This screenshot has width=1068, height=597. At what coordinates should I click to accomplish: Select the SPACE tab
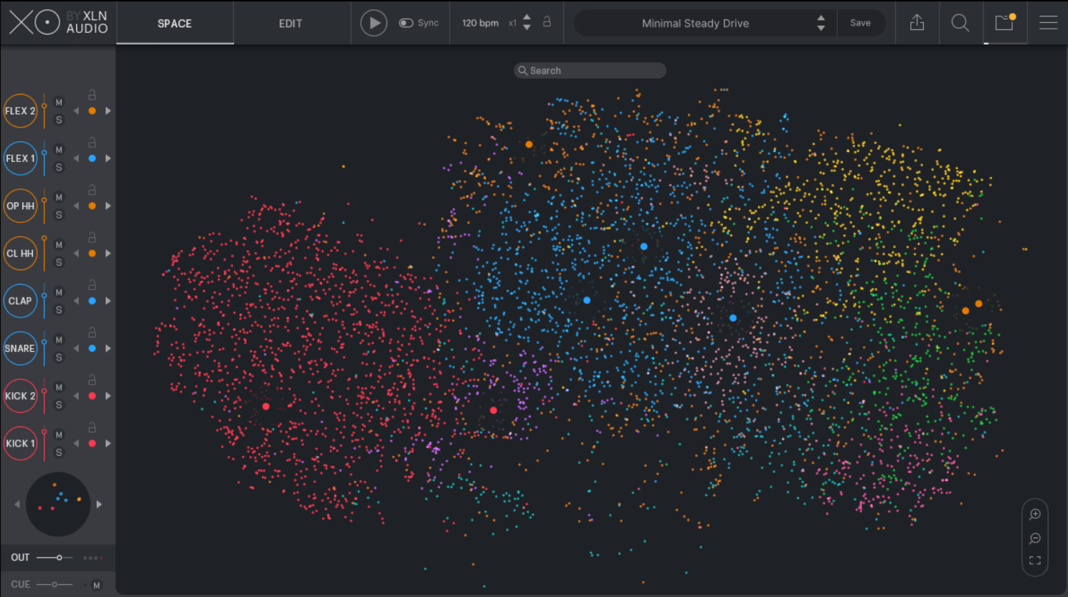174,24
